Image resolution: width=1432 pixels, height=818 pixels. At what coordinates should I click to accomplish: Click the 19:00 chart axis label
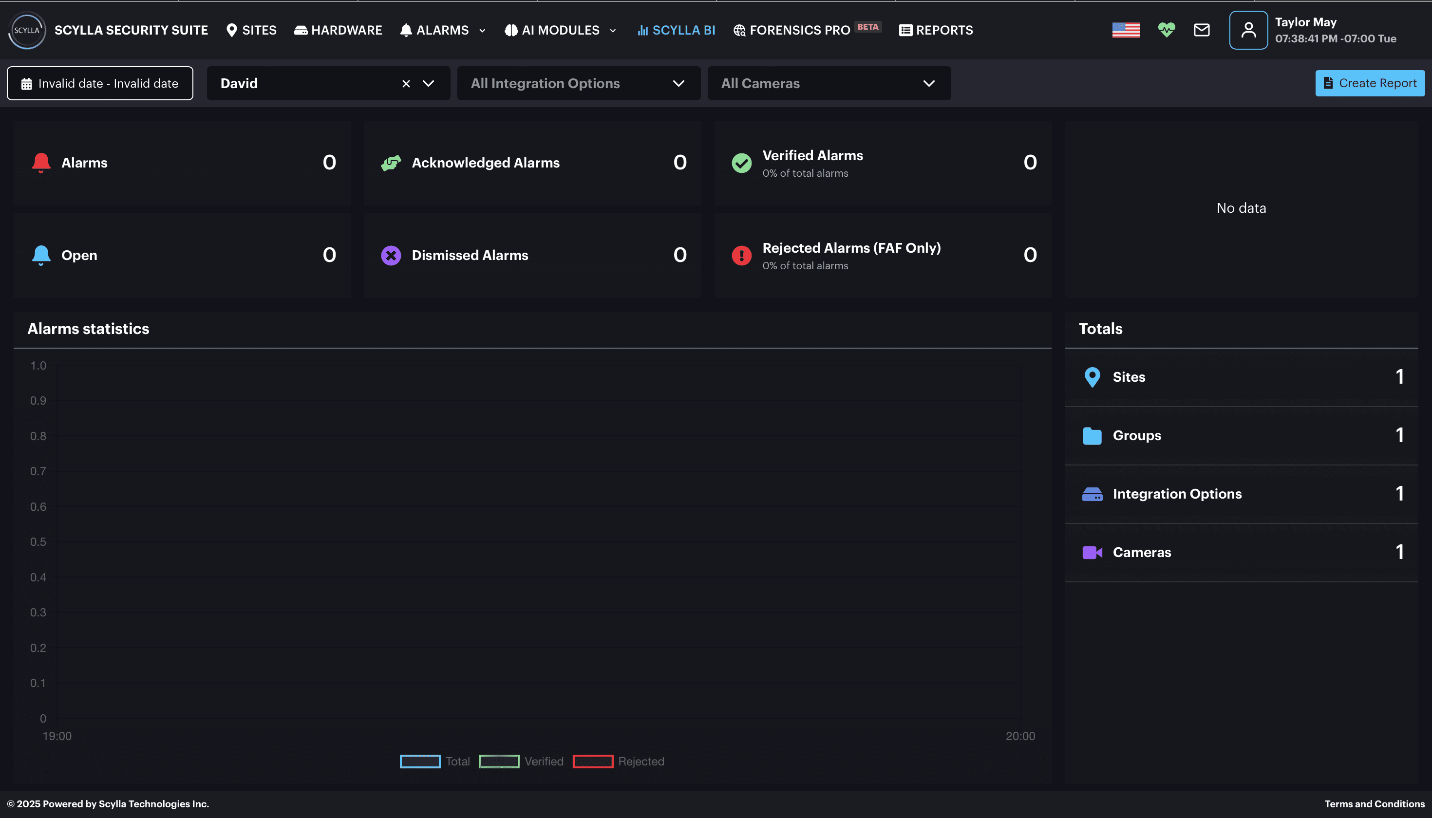point(57,737)
